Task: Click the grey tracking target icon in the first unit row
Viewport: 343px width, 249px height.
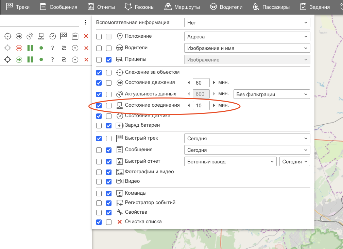Action: tap(7, 48)
